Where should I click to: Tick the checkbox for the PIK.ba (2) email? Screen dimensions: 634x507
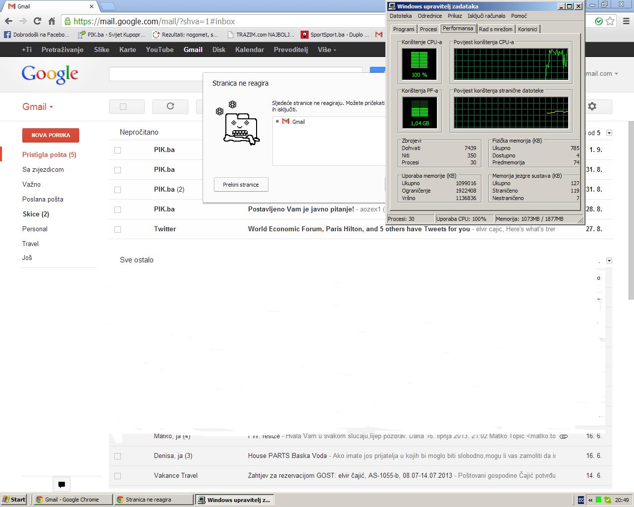[118, 190]
